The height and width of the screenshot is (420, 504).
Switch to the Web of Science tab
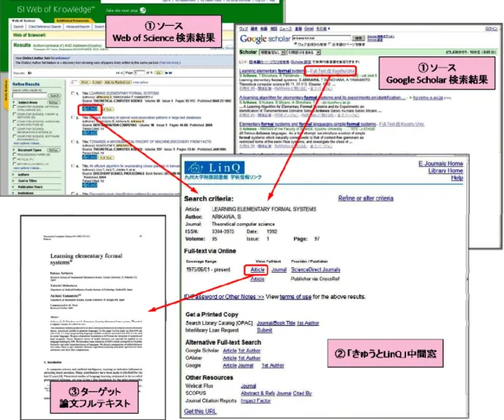[24, 20]
